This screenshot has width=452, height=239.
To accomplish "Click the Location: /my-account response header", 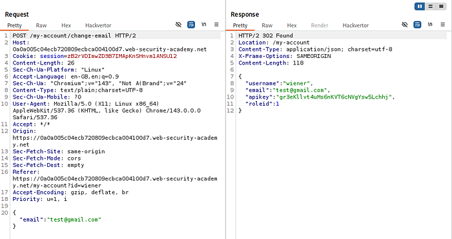I will [x=274, y=43].
